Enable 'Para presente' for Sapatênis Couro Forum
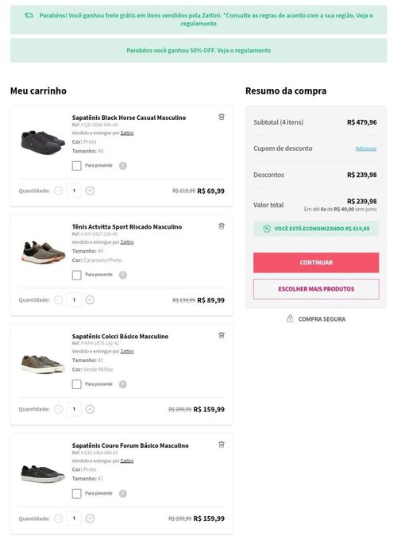The height and width of the screenshot is (536, 397). 76,494
